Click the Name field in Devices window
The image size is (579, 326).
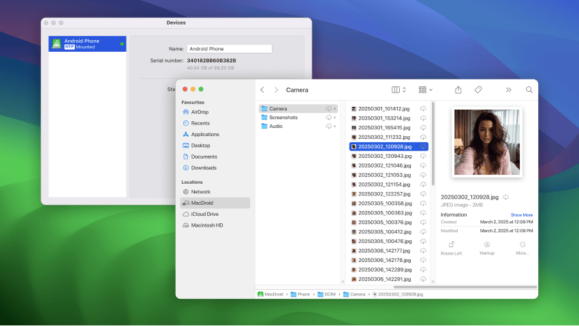point(230,49)
